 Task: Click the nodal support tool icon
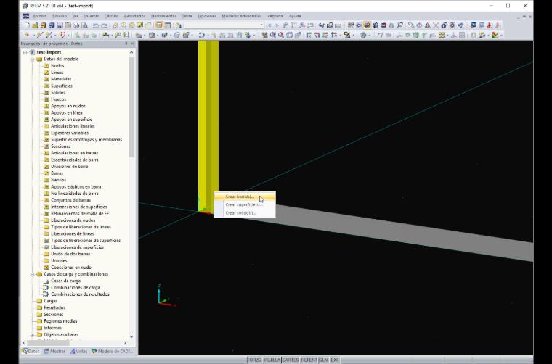tap(105, 35)
